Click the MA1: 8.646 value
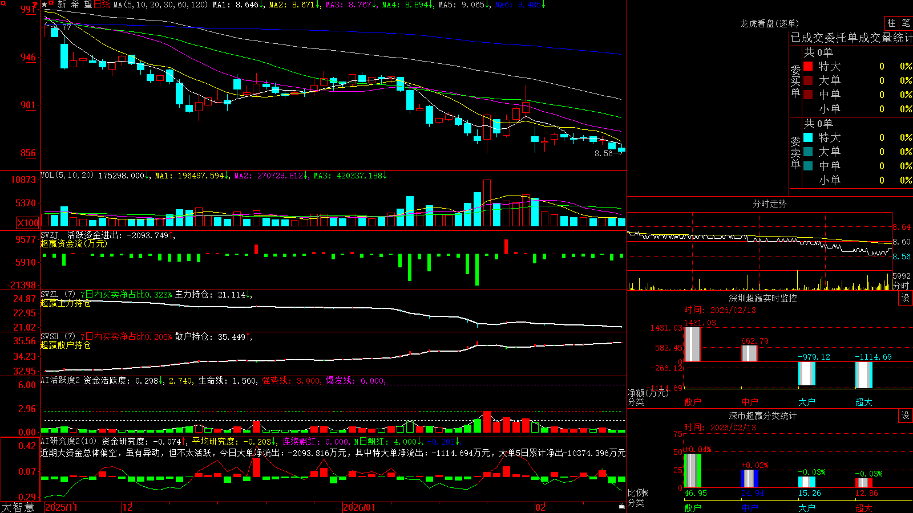This screenshot has width=913, height=513. click(x=237, y=5)
